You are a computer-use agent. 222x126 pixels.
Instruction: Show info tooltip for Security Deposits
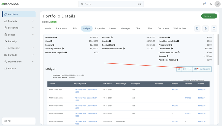(x=63, y=48)
